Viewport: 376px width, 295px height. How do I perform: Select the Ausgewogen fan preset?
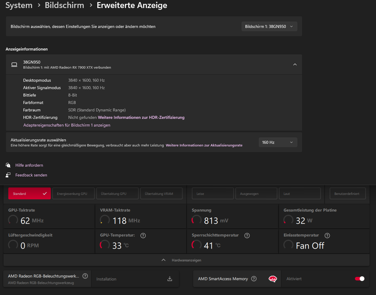tap(256, 193)
